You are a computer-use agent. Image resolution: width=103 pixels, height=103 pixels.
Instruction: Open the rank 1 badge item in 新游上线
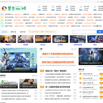coord(80,74)
